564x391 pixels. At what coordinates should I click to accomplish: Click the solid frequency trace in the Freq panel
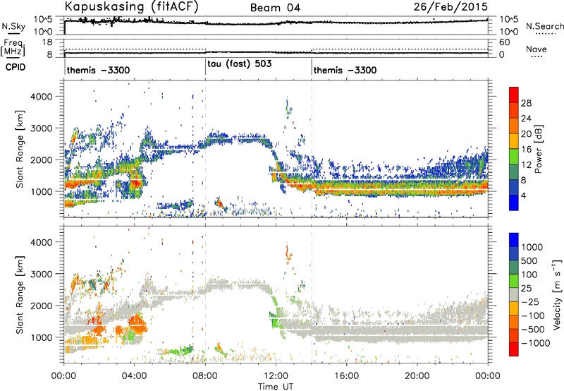point(276,53)
